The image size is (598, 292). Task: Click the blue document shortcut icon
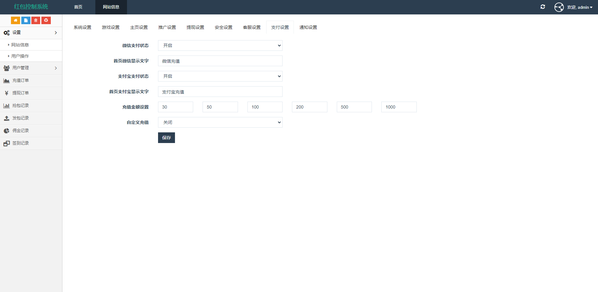tap(26, 20)
